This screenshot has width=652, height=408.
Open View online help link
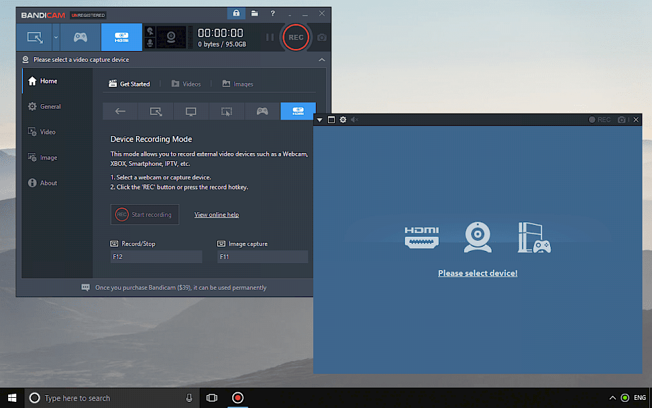[x=217, y=215]
